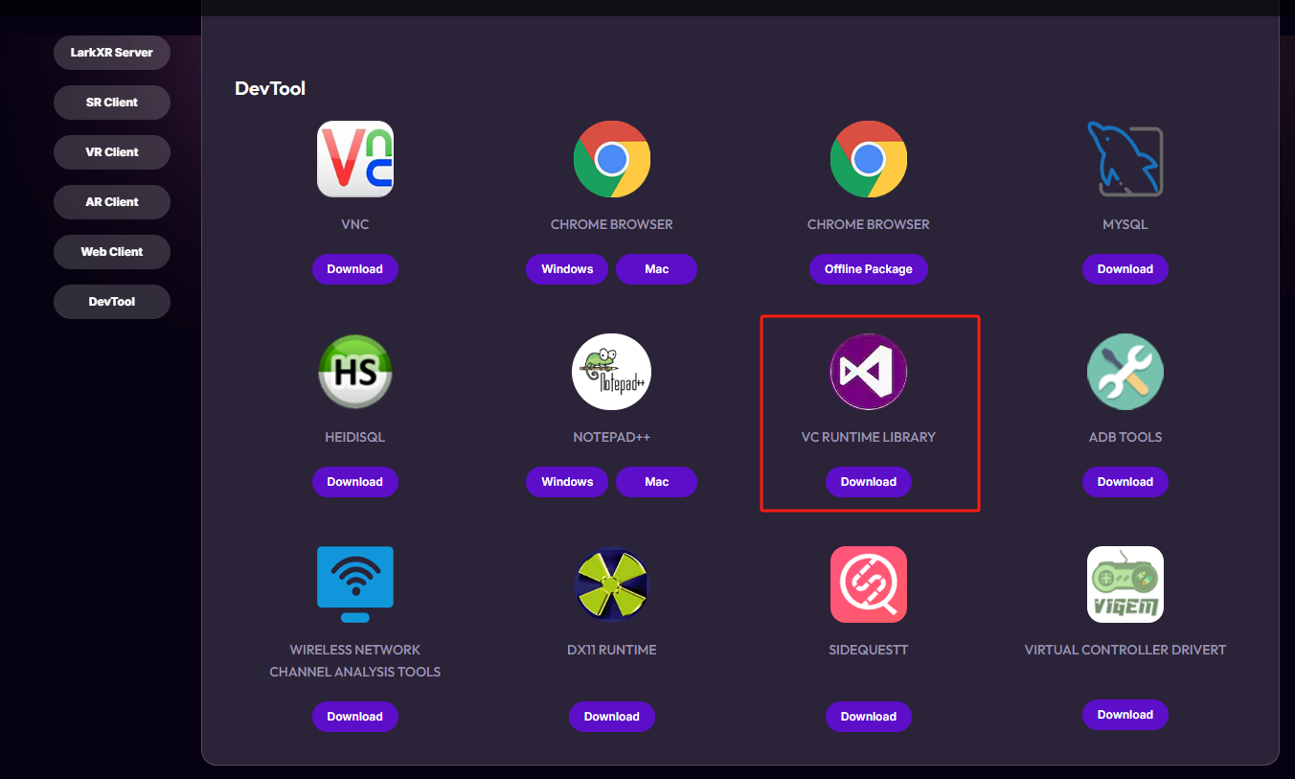Click the HeidiSQL HS icon
Viewport: 1295px width, 779px height.
(355, 372)
